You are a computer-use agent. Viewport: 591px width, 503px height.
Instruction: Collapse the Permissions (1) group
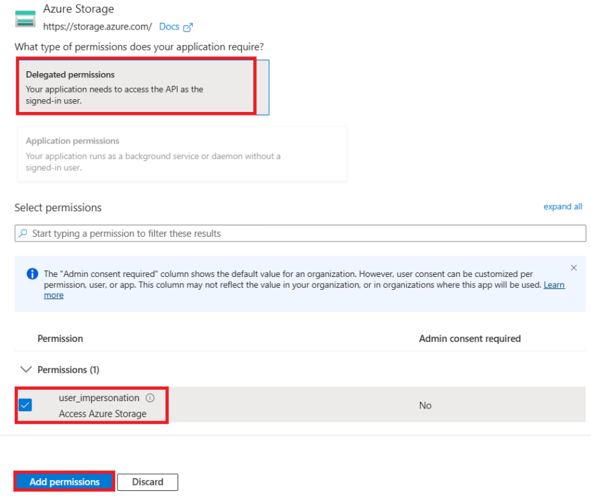[25, 370]
